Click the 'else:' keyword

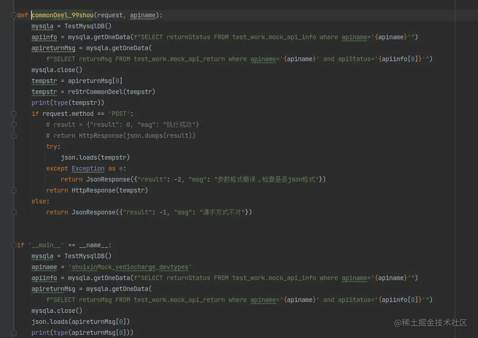40,202
